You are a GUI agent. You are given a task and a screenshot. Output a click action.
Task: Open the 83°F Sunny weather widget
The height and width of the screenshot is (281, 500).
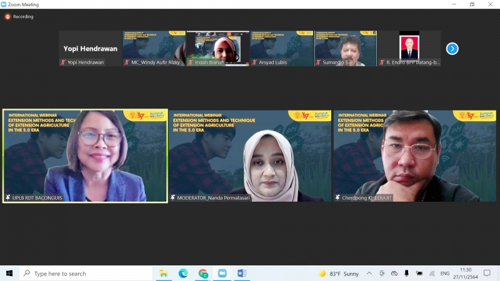click(x=339, y=274)
